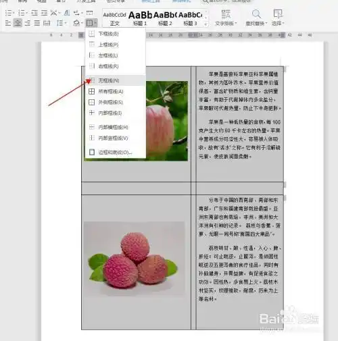Expand the styles gallery more arrow

coord(206,24)
